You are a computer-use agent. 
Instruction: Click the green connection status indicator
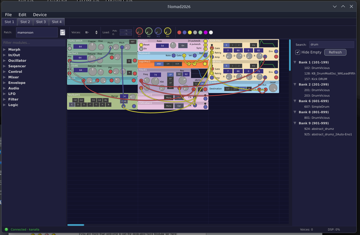click(6, 229)
